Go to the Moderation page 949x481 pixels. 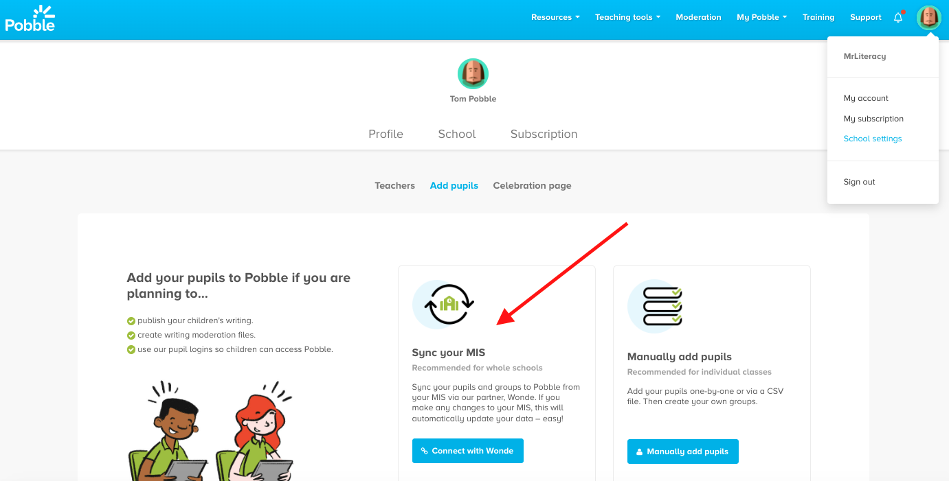click(698, 17)
